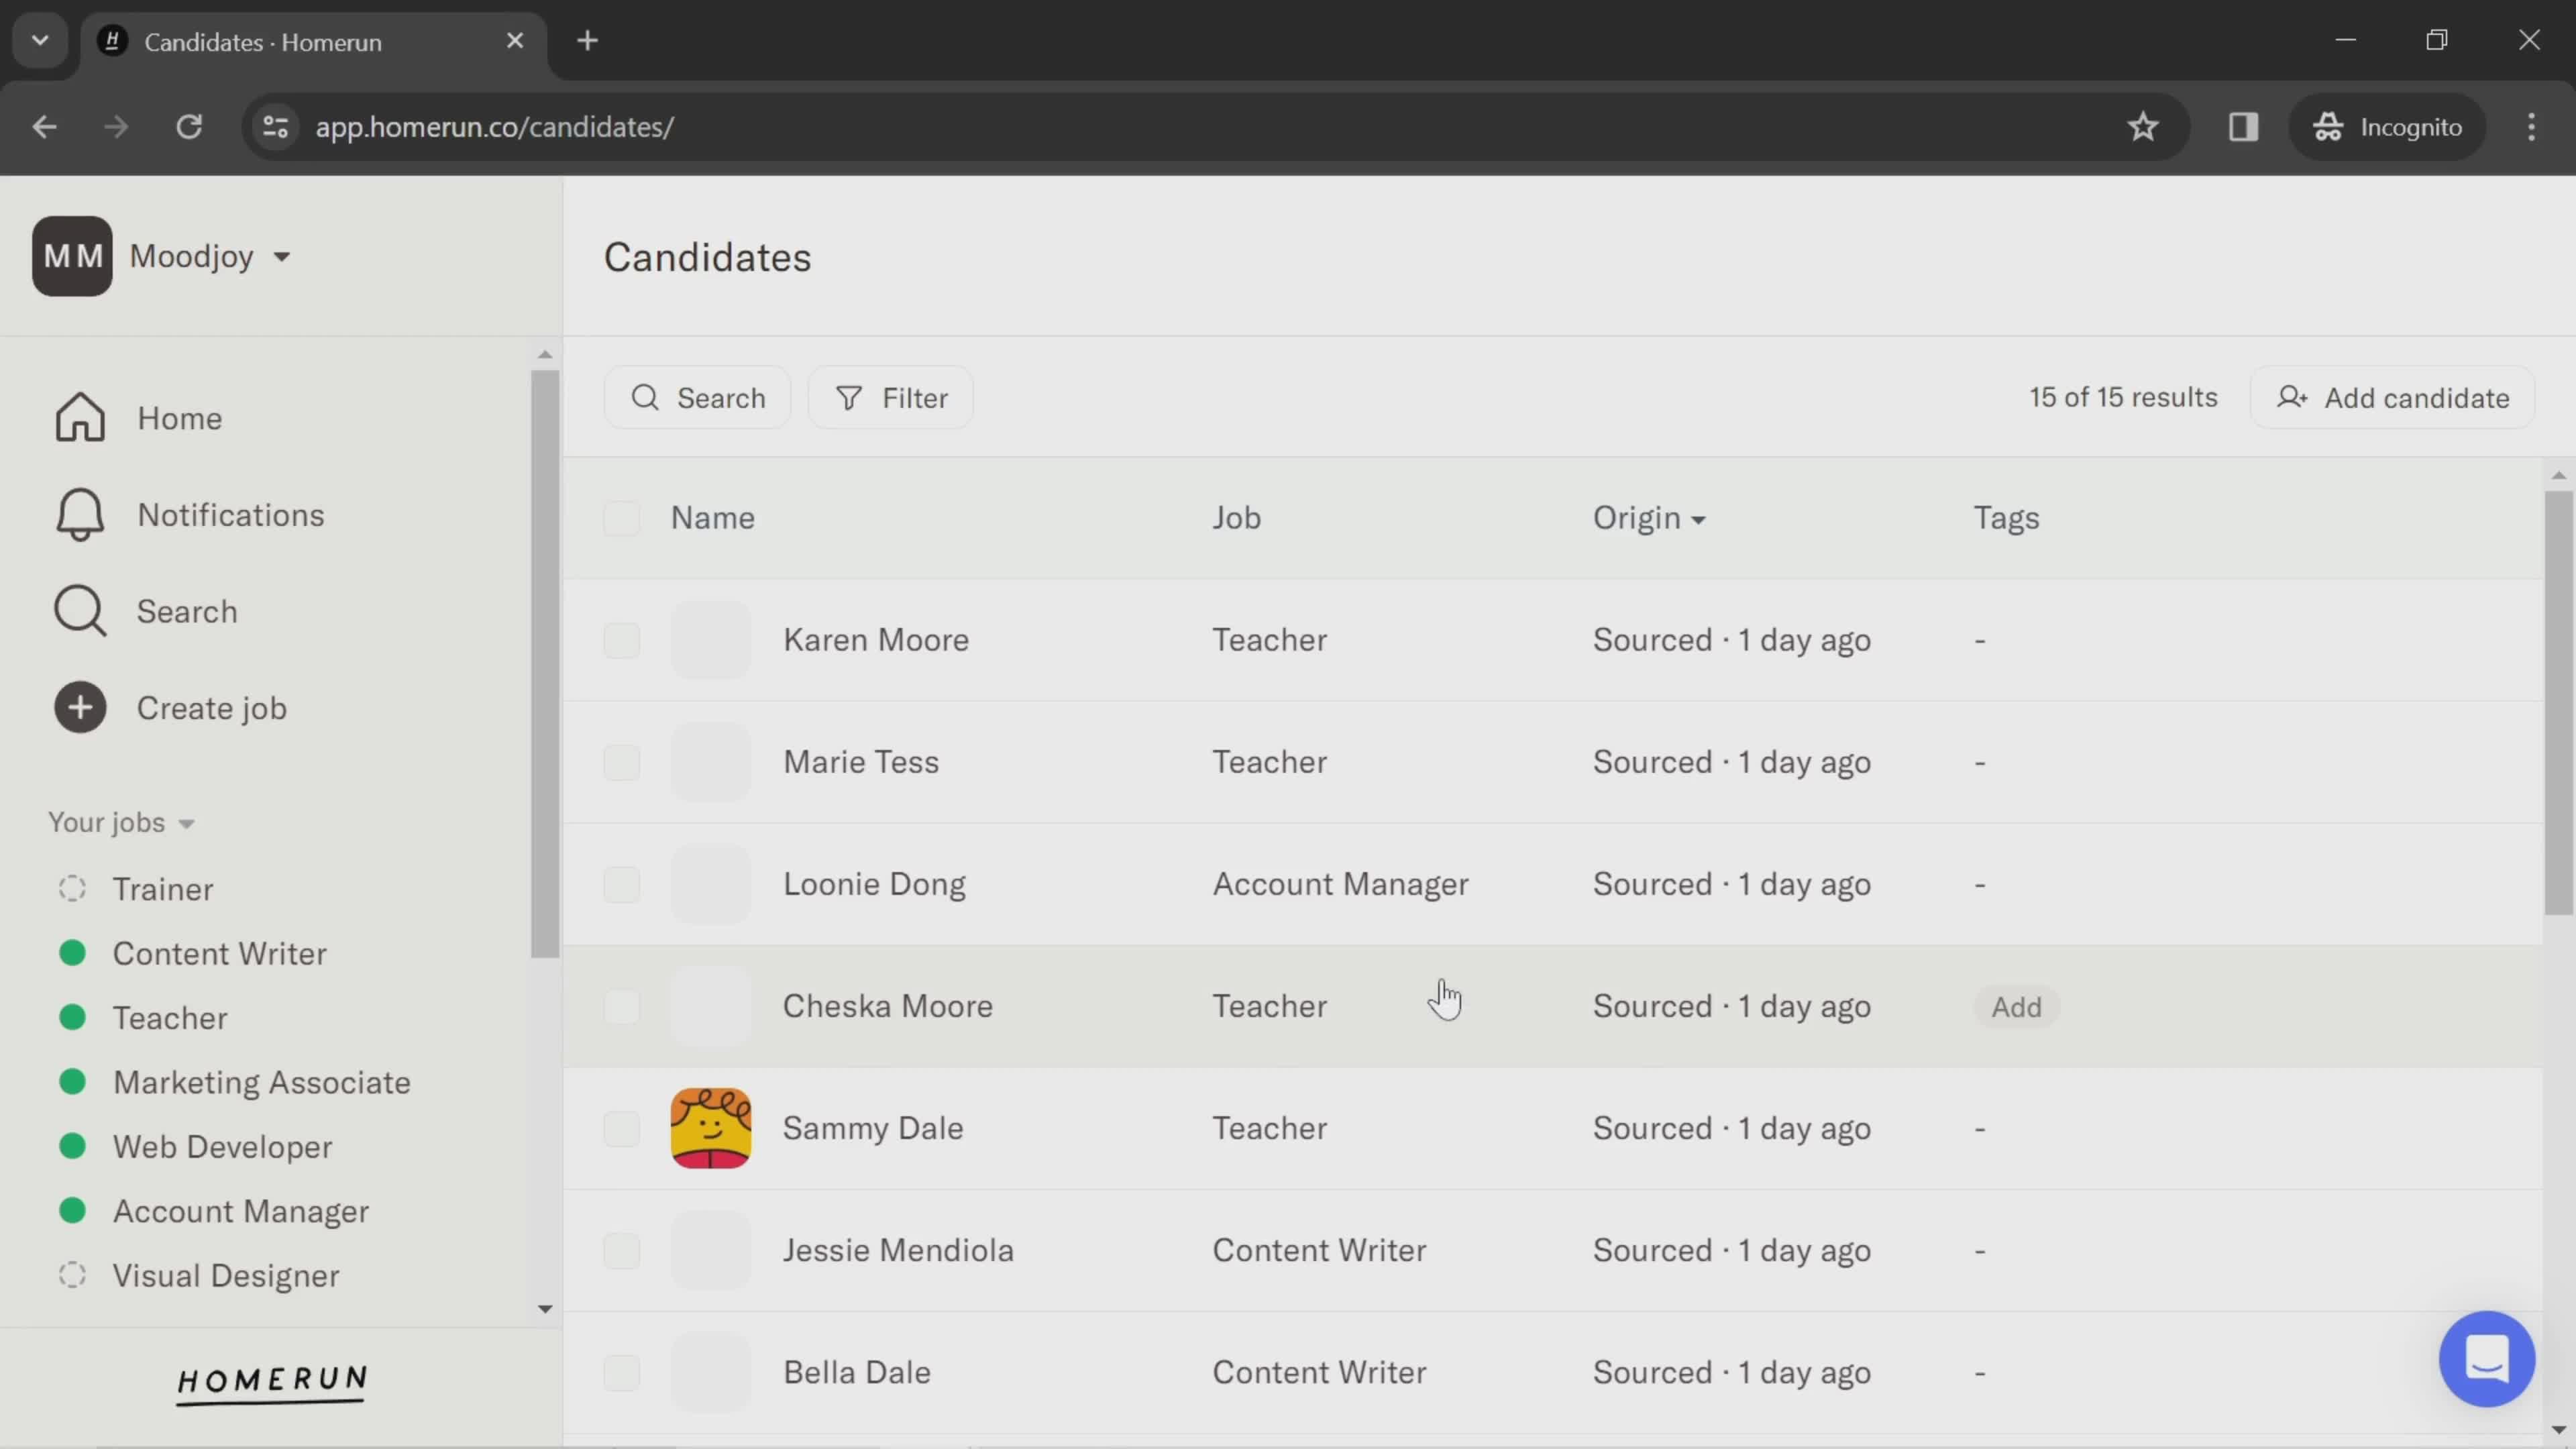
Task: Open Notifications bell icon
Action: click(80, 515)
